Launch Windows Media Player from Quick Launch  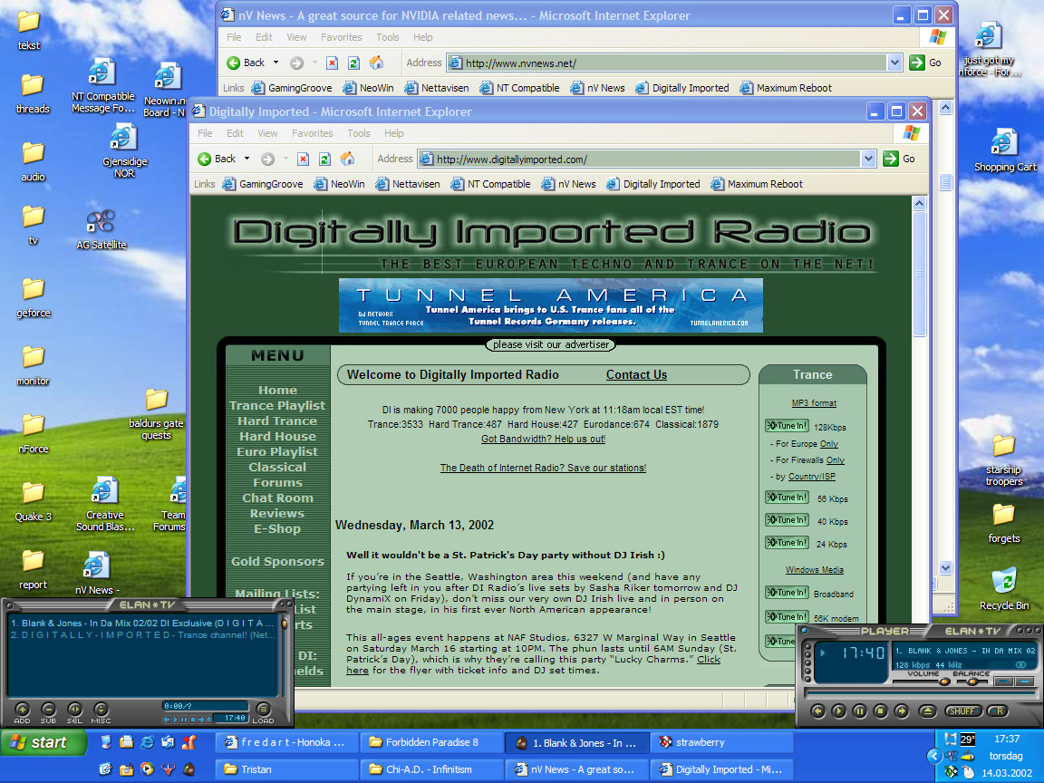coord(147,769)
